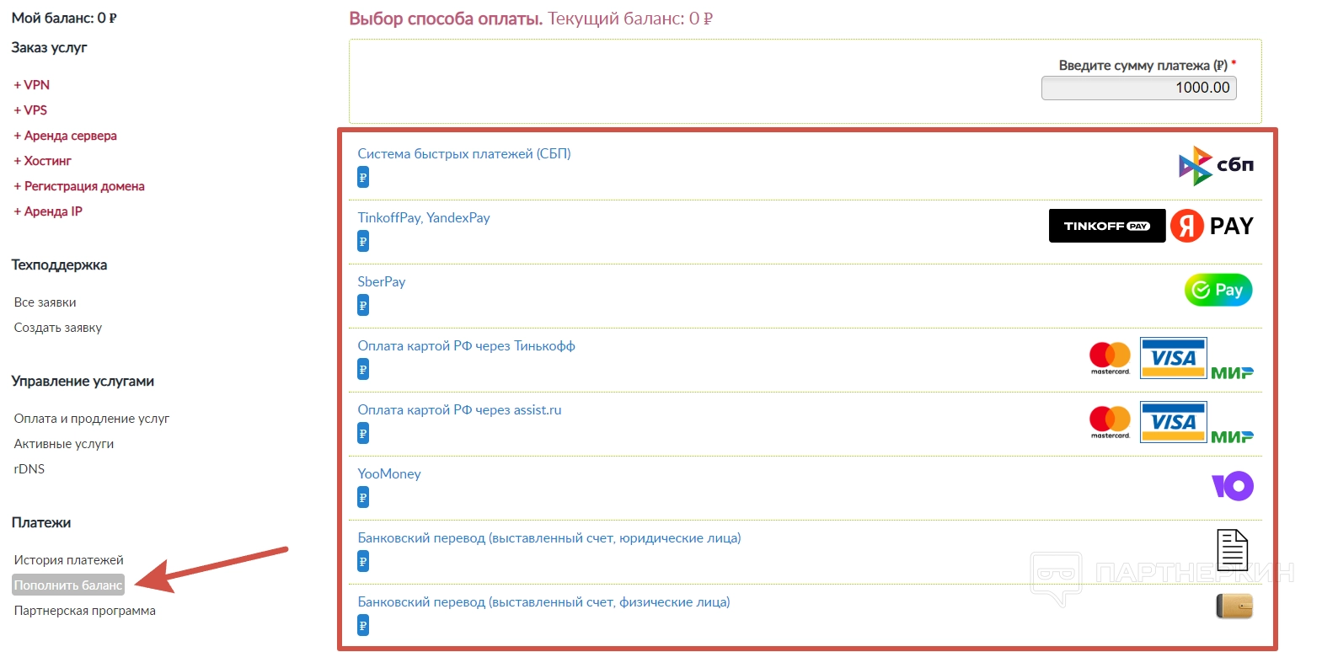The width and height of the screenshot is (1338, 652).
Task: Open Партнерская программа link
Action: (x=85, y=611)
